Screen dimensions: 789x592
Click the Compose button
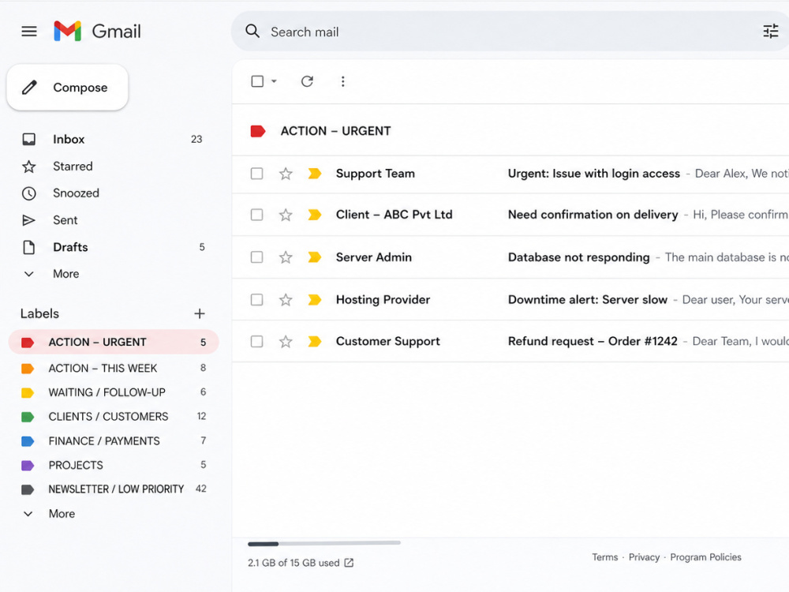coord(67,87)
